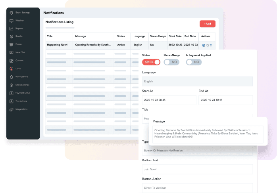This screenshot has width=277, height=193.
Task: Open the Language dropdown showing English
Action: point(197,81)
